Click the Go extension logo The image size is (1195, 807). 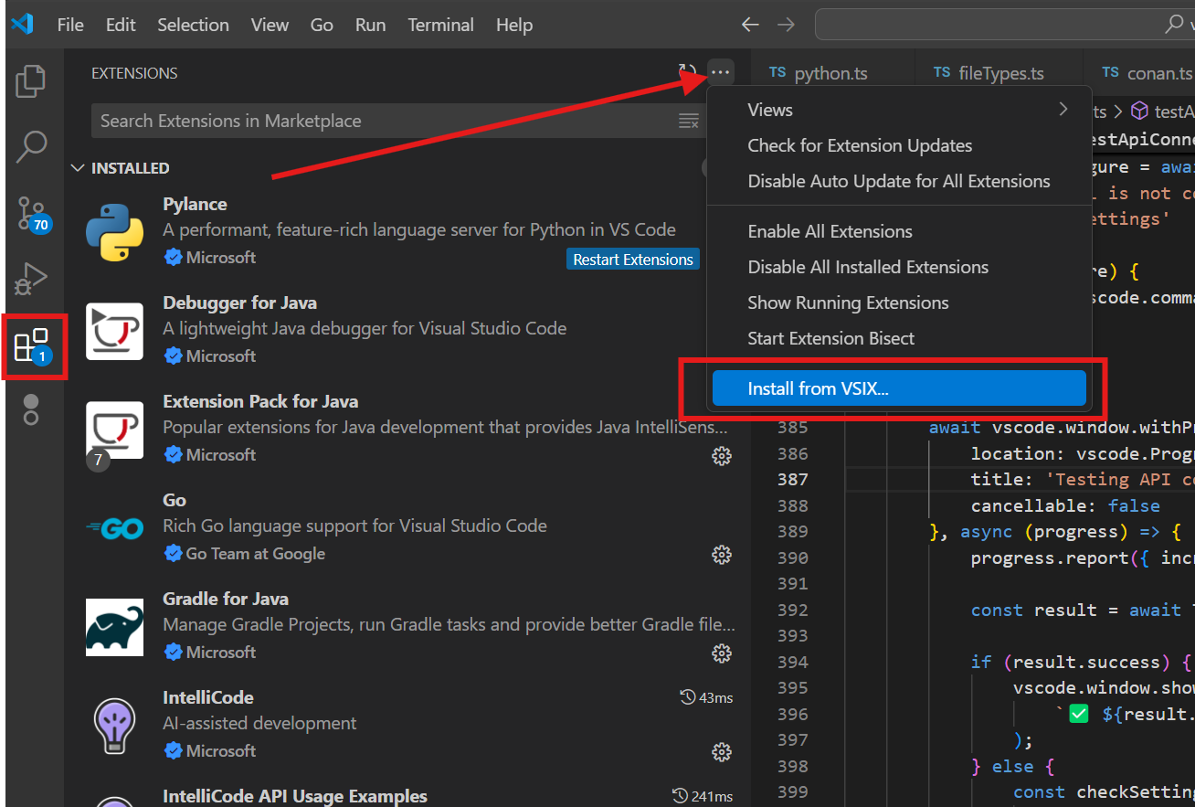(115, 528)
